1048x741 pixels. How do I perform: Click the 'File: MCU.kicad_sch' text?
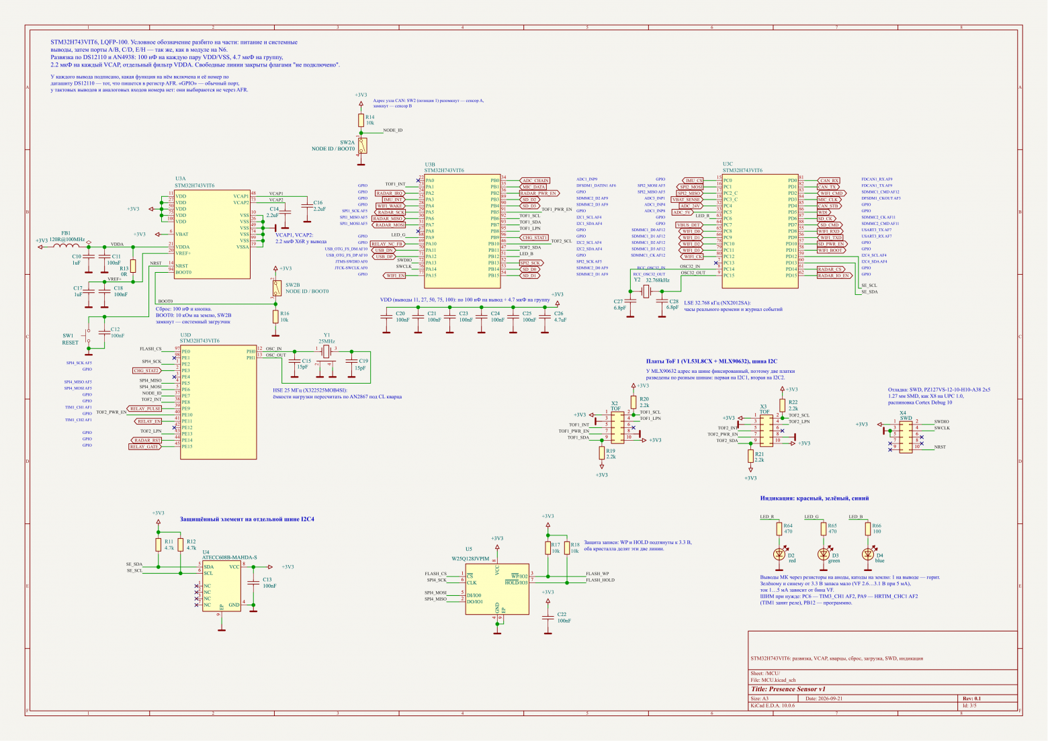(773, 681)
